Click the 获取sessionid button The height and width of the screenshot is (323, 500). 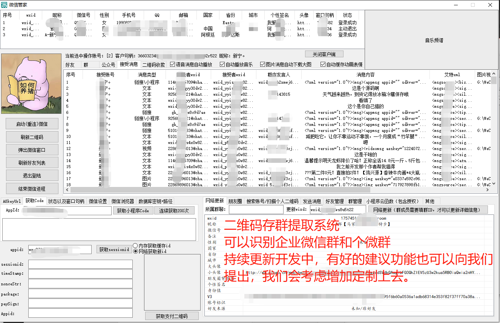pos(115,250)
